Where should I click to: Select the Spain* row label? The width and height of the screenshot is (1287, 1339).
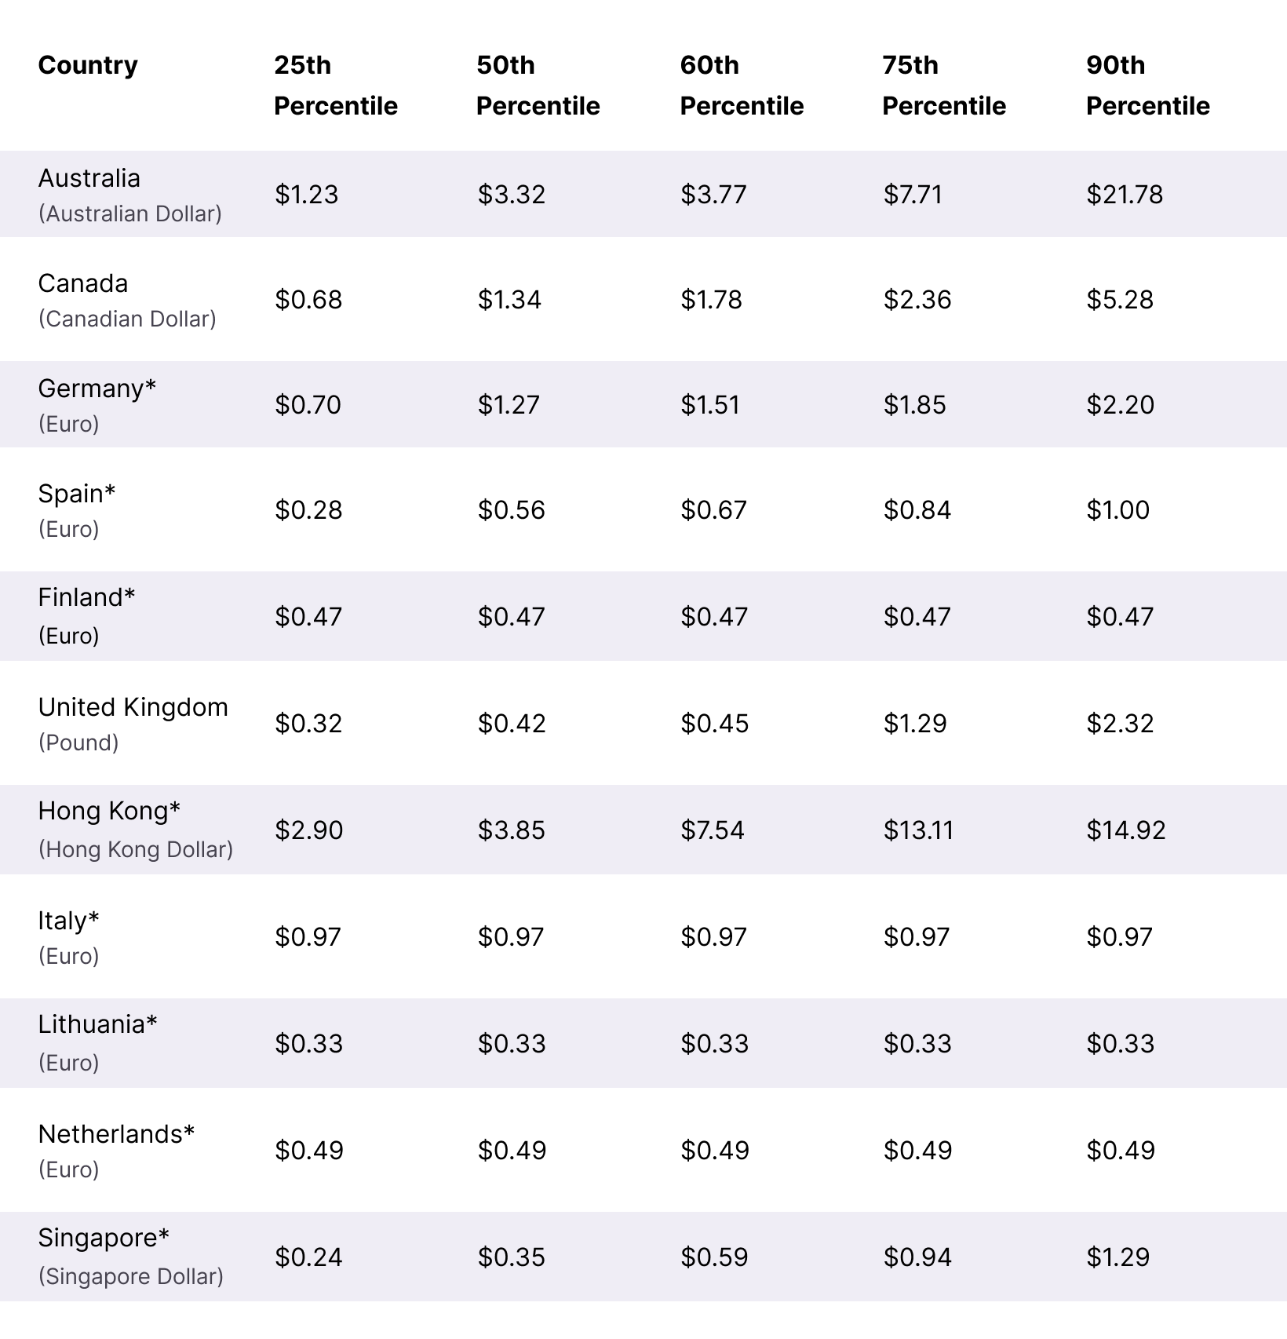coord(77,494)
